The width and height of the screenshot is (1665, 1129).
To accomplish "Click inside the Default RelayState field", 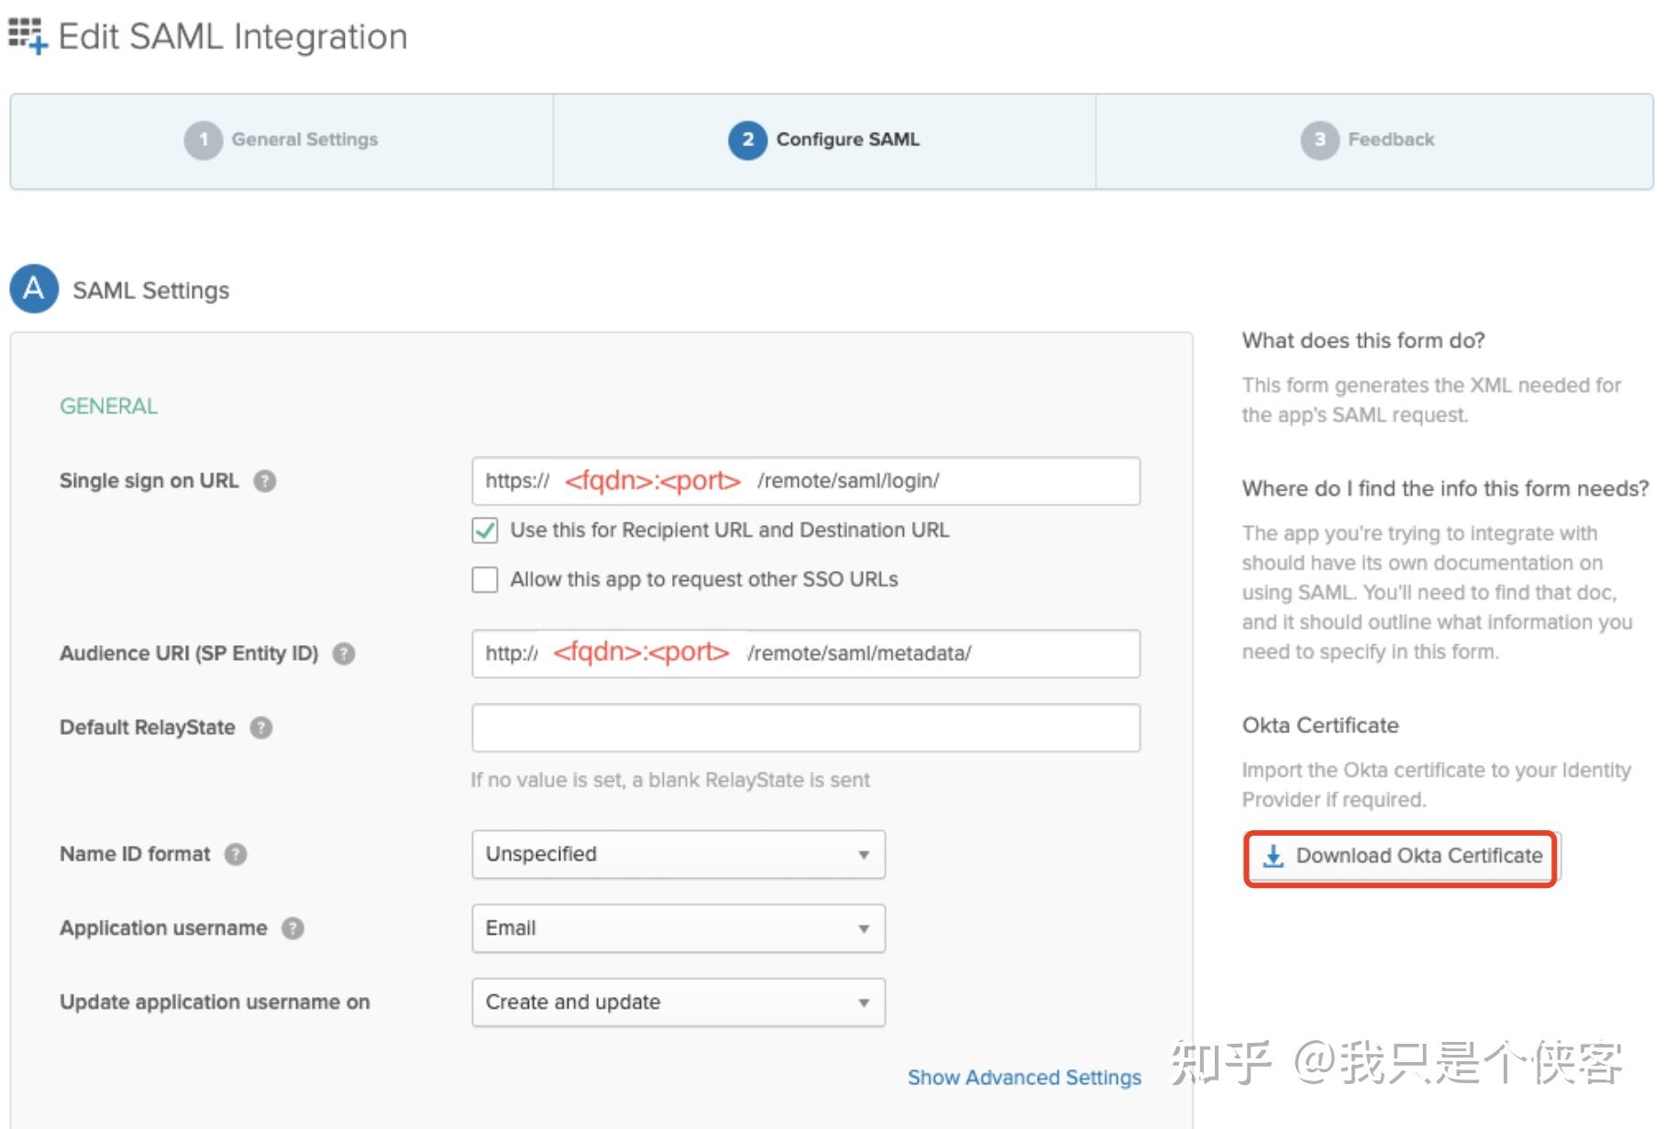I will coord(805,727).
